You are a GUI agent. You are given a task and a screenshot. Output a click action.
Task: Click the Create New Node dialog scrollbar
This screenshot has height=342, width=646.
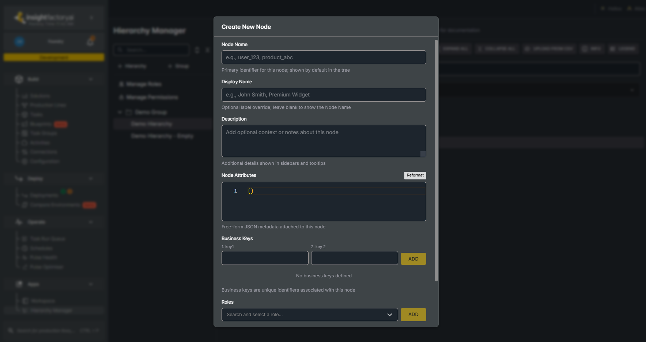tap(436, 161)
